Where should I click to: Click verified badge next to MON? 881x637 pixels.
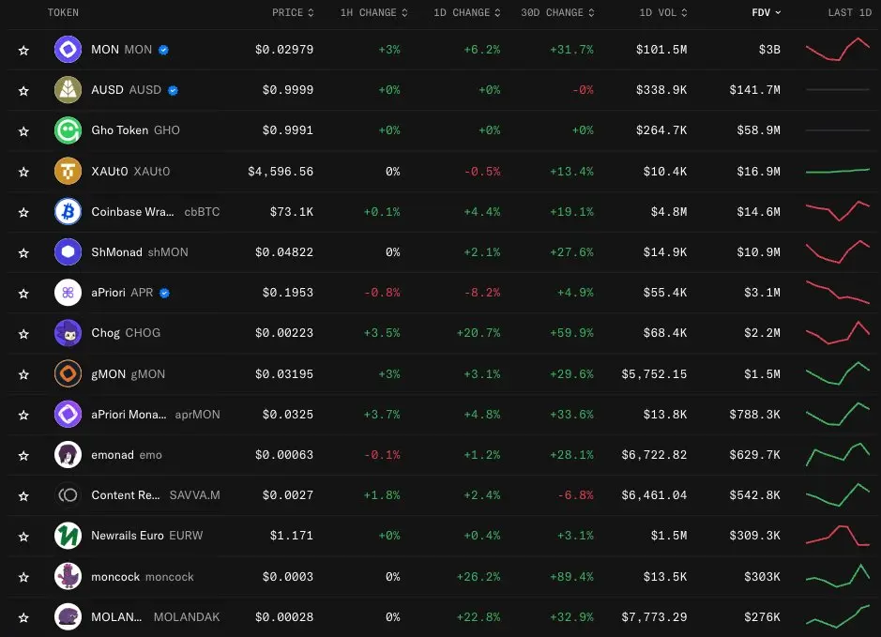click(x=163, y=50)
